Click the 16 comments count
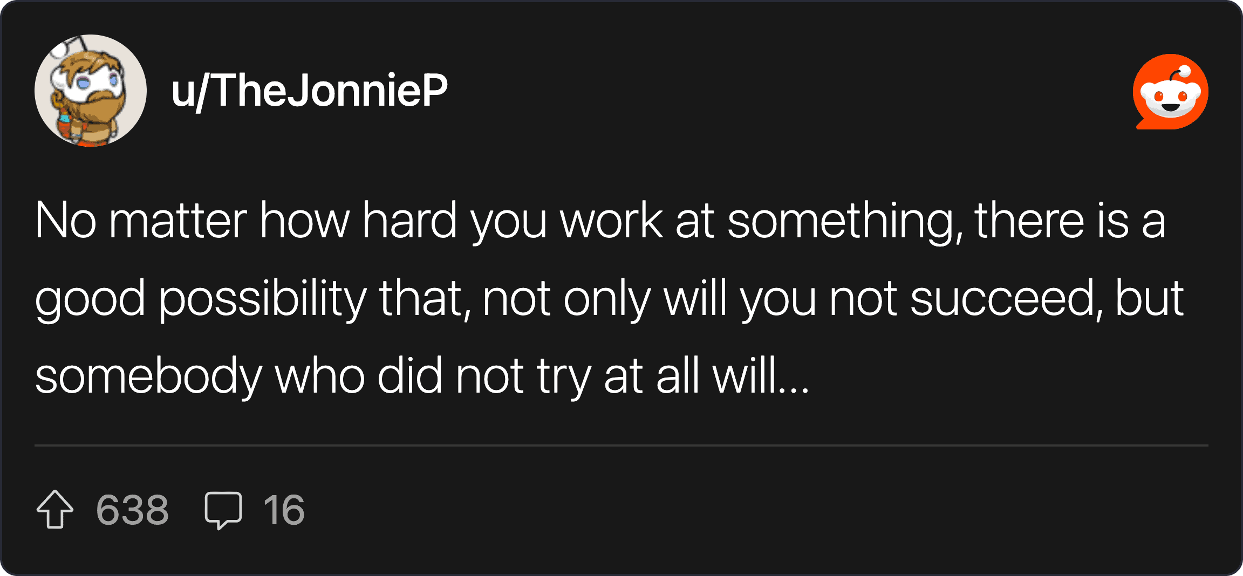1243x576 pixels. pyautogui.click(x=284, y=510)
